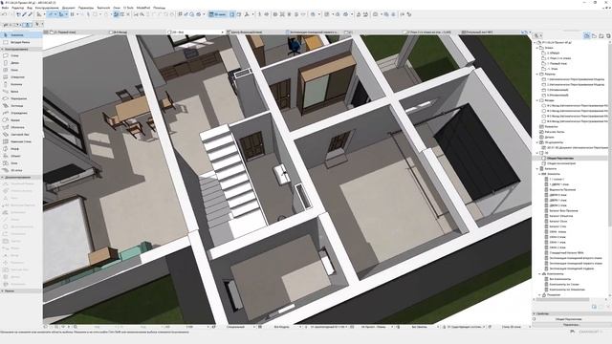Open the Параметры menu
Image resolution: width=612 pixels, height=344 pixels.
click(86, 8)
